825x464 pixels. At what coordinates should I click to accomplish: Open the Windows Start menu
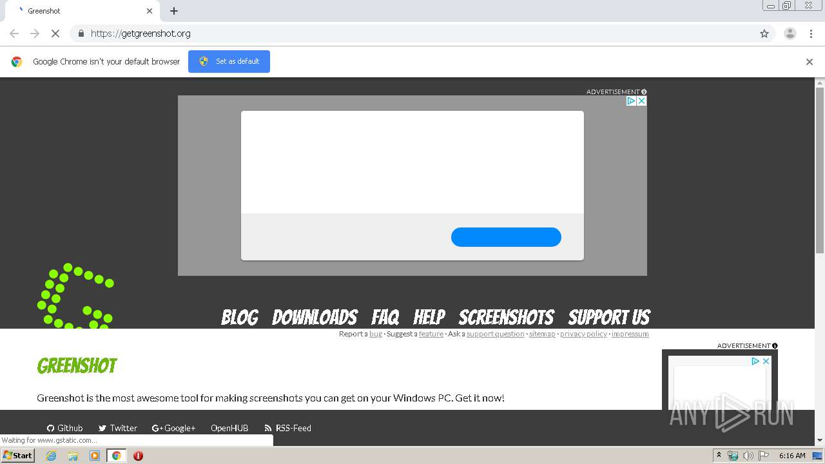(x=17, y=456)
